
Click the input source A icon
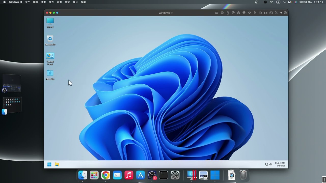point(278,2)
